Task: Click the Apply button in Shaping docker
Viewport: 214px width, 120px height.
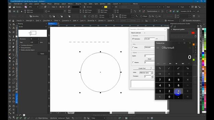Action: [42, 54]
